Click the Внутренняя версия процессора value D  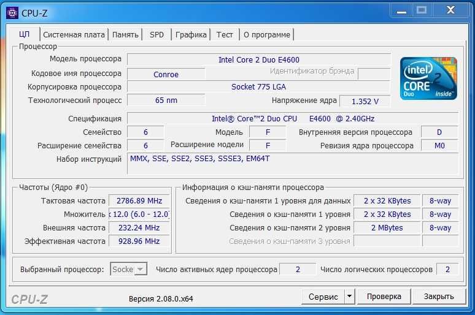439,132
